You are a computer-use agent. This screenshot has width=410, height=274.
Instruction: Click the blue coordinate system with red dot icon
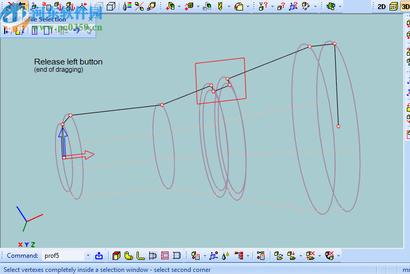(x=214, y=256)
